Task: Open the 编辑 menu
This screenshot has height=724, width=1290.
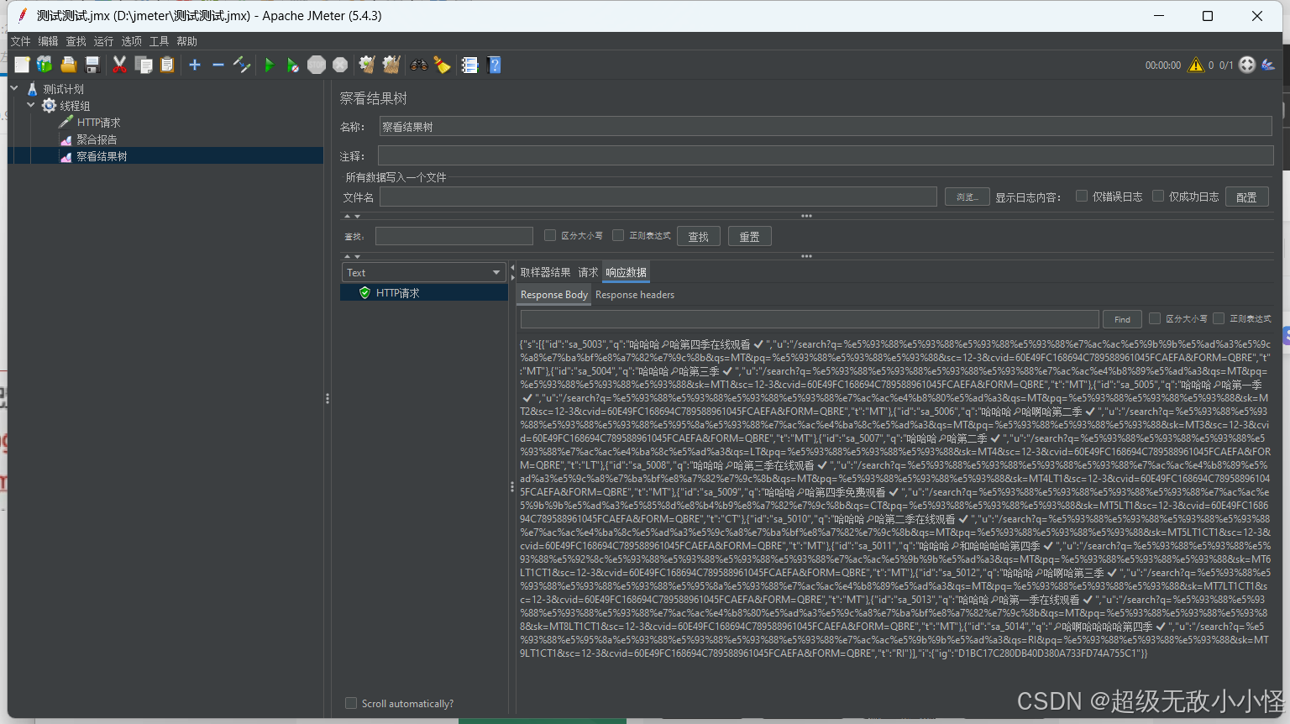Action: (48, 41)
